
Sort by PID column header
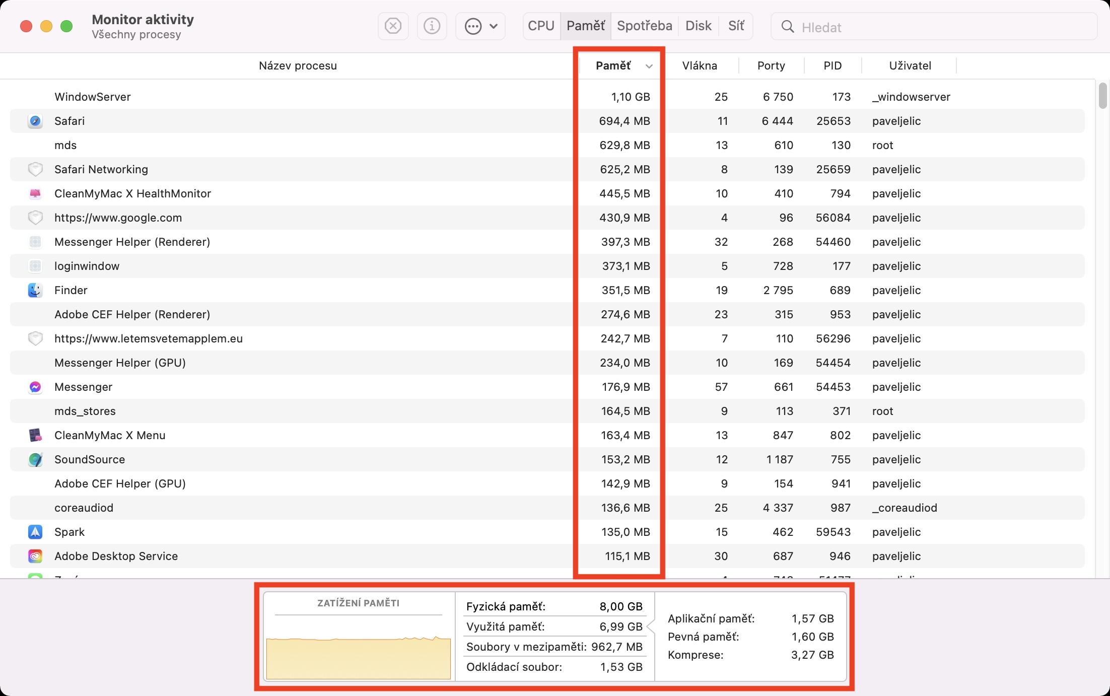(x=832, y=65)
